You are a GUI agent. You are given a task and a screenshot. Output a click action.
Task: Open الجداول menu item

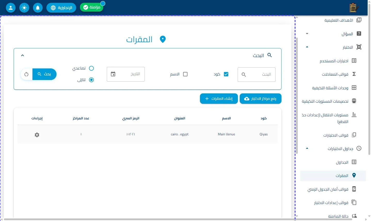pos(333,162)
